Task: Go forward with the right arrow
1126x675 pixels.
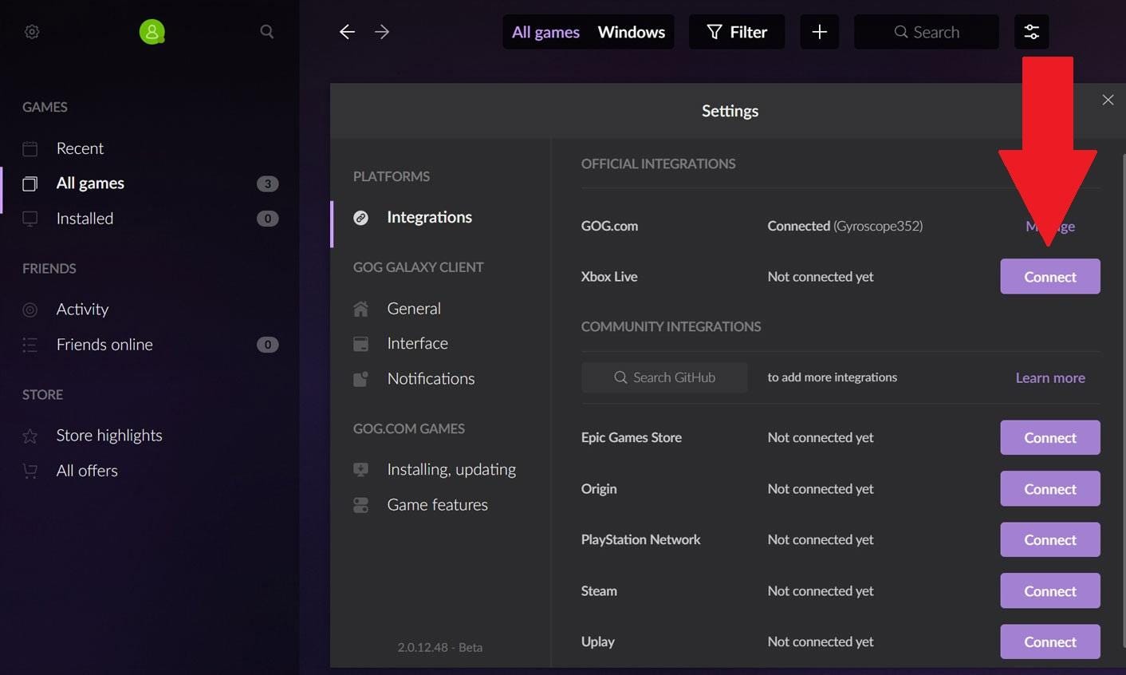Action: pyautogui.click(x=382, y=32)
